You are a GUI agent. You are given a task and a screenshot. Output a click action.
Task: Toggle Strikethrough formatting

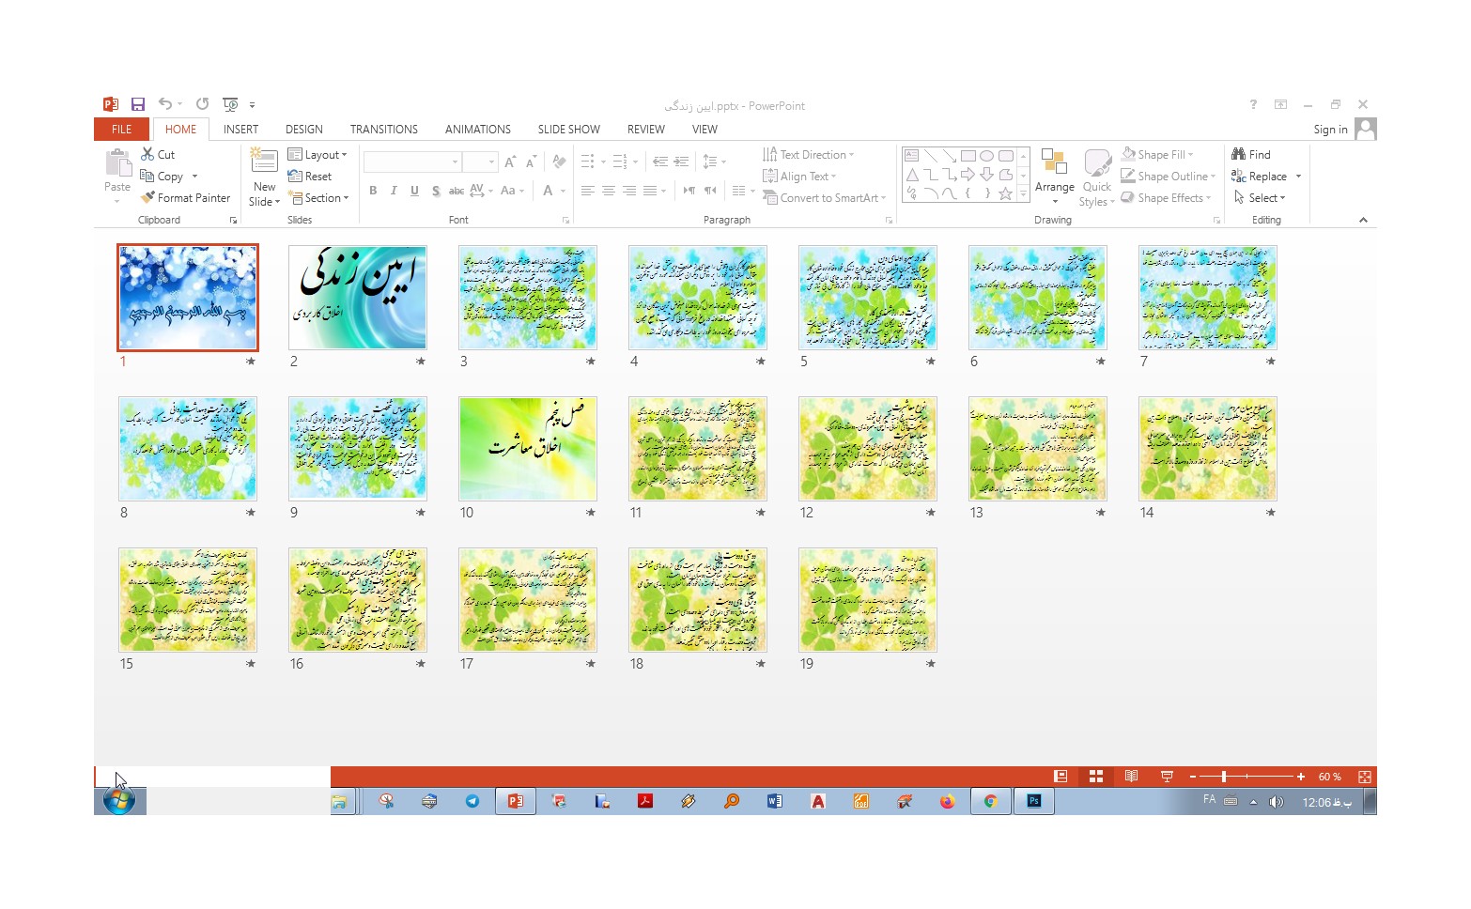click(x=457, y=191)
